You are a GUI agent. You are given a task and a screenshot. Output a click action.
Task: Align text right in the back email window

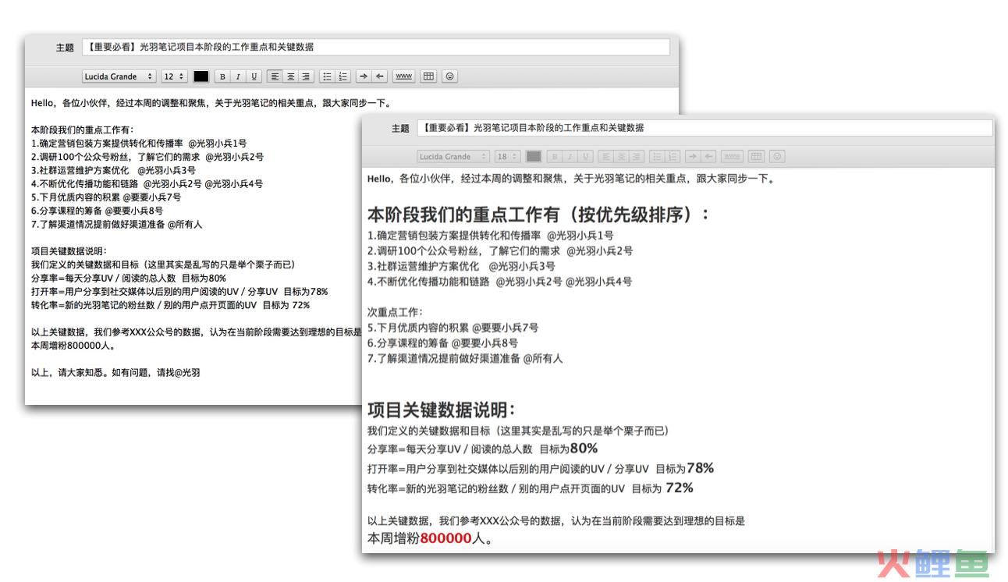306,76
